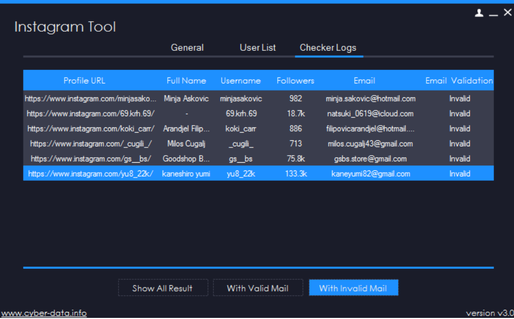This screenshot has width=514, height=319.
Task: Click username cell minjasakovic
Action: [x=241, y=98]
